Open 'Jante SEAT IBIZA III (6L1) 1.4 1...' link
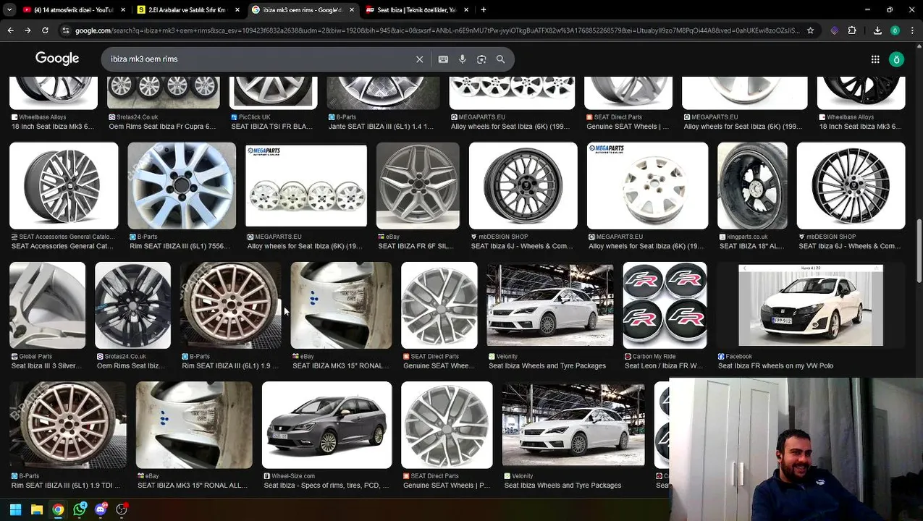Screen dimensions: 923x521 pyautogui.click(x=381, y=127)
